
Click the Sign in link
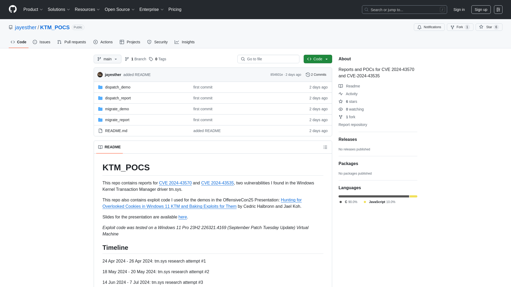(x=459, y=10)
